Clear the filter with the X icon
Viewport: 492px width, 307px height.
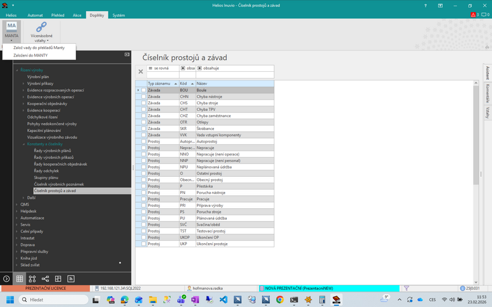coord(141,72)
